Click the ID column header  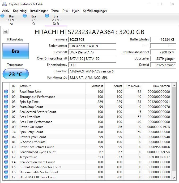coord(14,86)
